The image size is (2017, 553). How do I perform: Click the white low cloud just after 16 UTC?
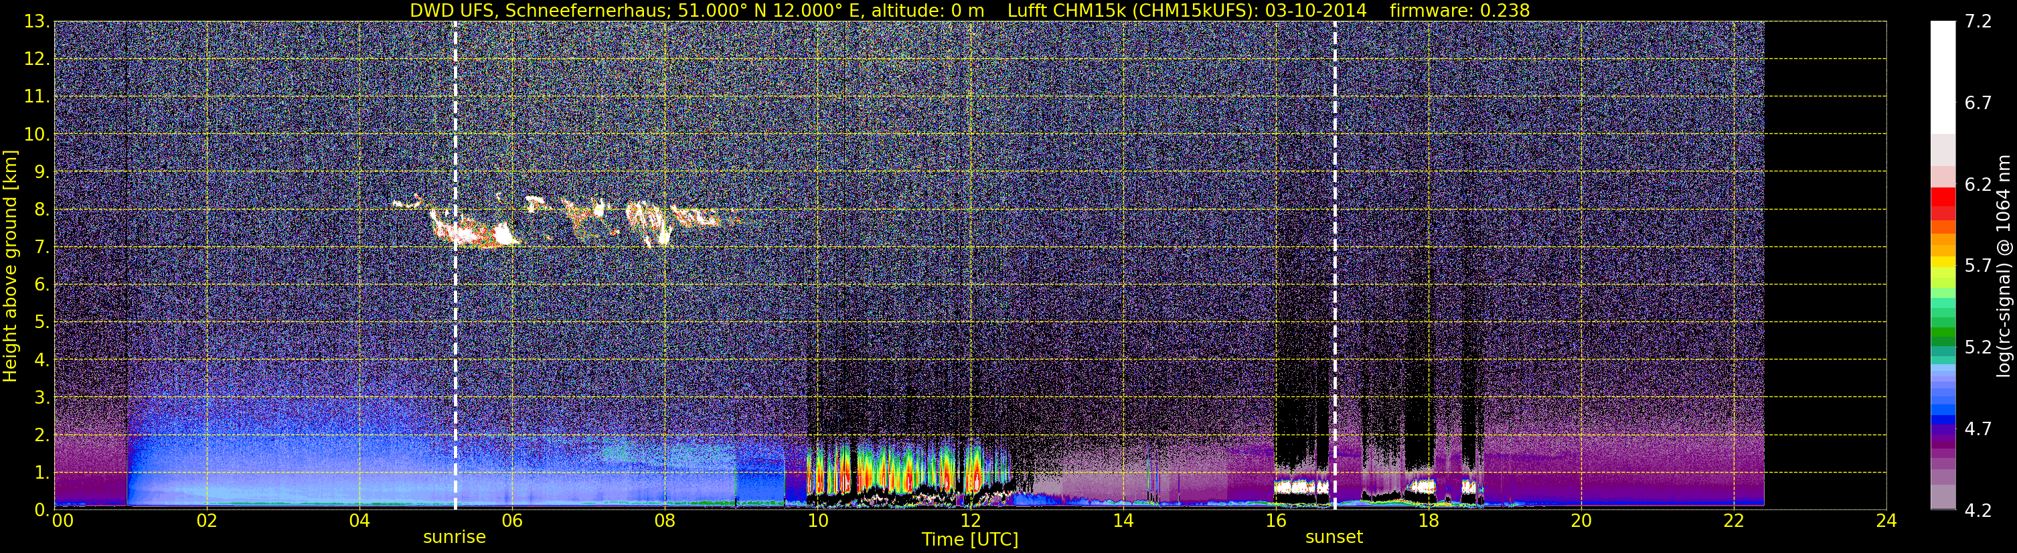point(1301,487)
